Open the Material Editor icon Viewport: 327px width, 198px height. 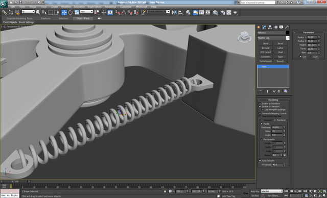coord(216,12)
